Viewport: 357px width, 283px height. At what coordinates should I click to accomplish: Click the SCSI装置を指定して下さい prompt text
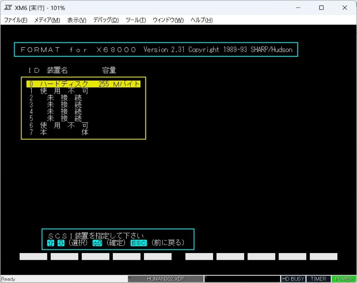coord(96,236)
